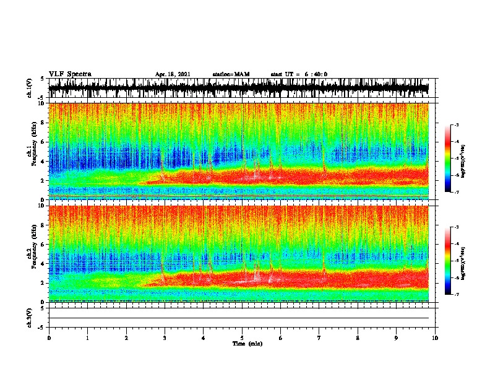Click the "ch.1(V)" axis label
The width and height of the screenshot is (490, 379).
(x=30, y=88)
